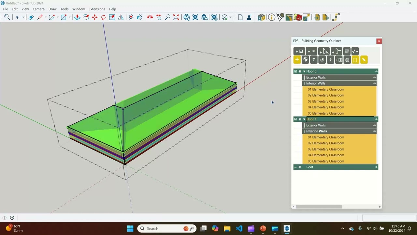Open the Rectangle tool dropdown arrow
The image size is (417, 235).
pos(70,17)
